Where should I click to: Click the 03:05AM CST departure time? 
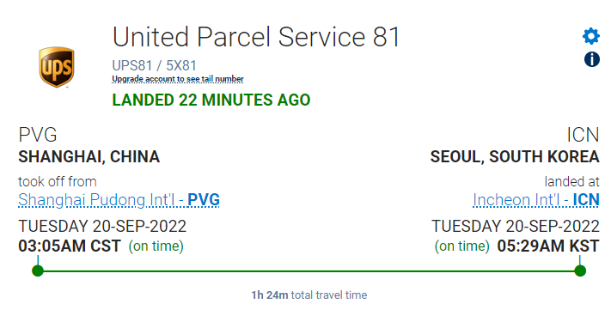pos(70,246)
